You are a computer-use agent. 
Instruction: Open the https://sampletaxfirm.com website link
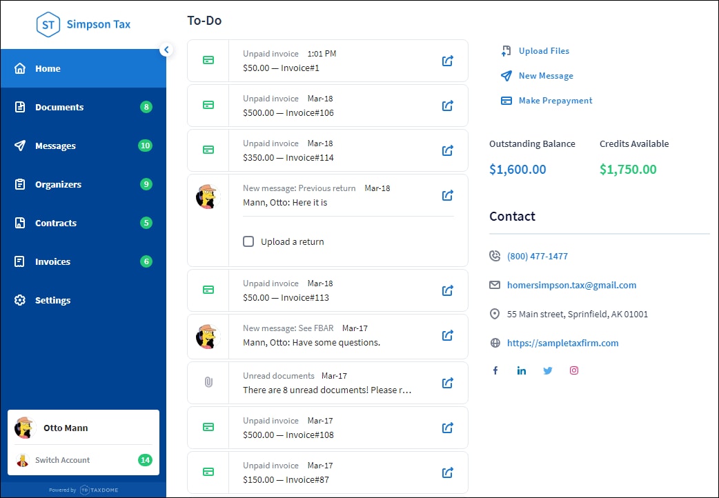[563, 343]
